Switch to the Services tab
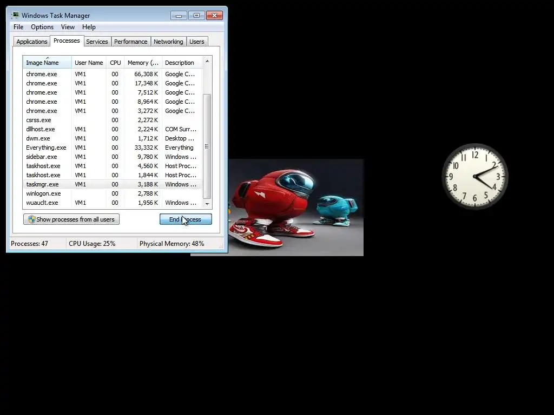 click(x=97, y=42)
